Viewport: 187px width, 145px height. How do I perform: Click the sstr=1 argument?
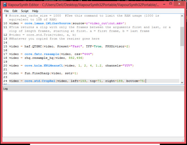pyautogui.click(x=71, y=73)
